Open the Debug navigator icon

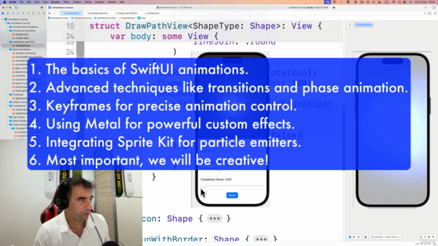[34, 13]
